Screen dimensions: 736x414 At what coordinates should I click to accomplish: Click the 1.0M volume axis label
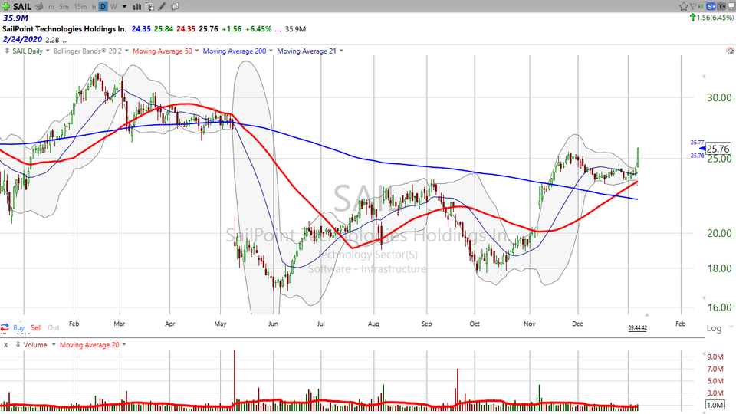coord(715,405)
